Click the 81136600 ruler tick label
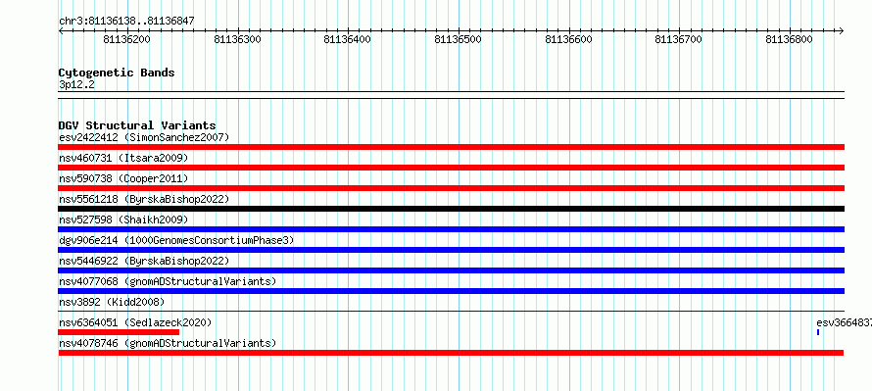The image size is (872, 391). coord(568,39)
